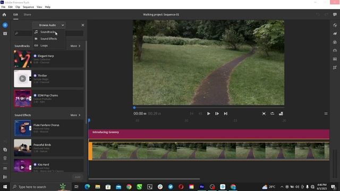This screenshot has height=191, width=340.
Task: Open the Transitions panel icon on right sidebar
Action: pos(335,34)
